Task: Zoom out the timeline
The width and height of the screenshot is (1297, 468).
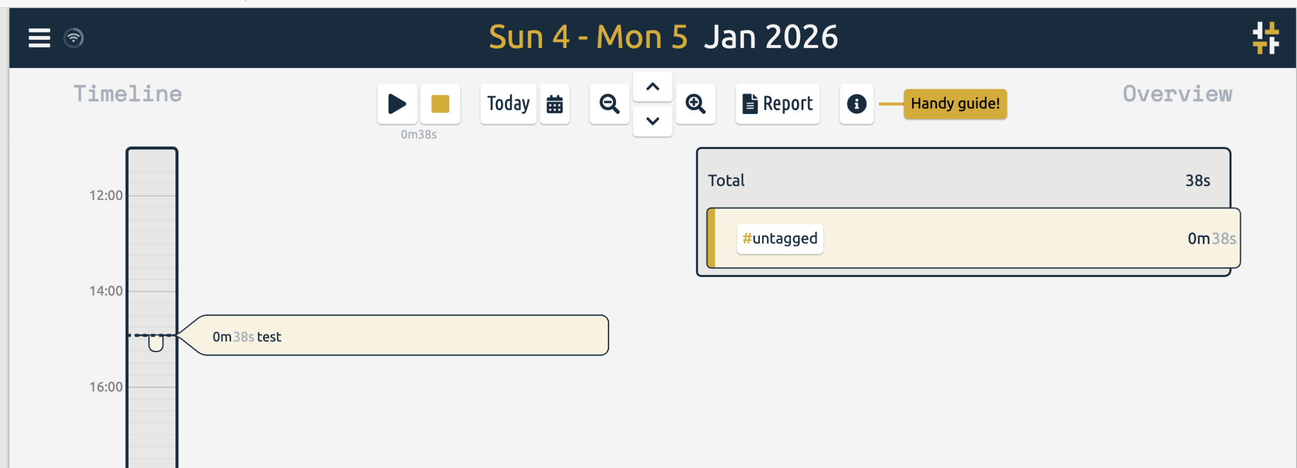Action: coord(609,104)
